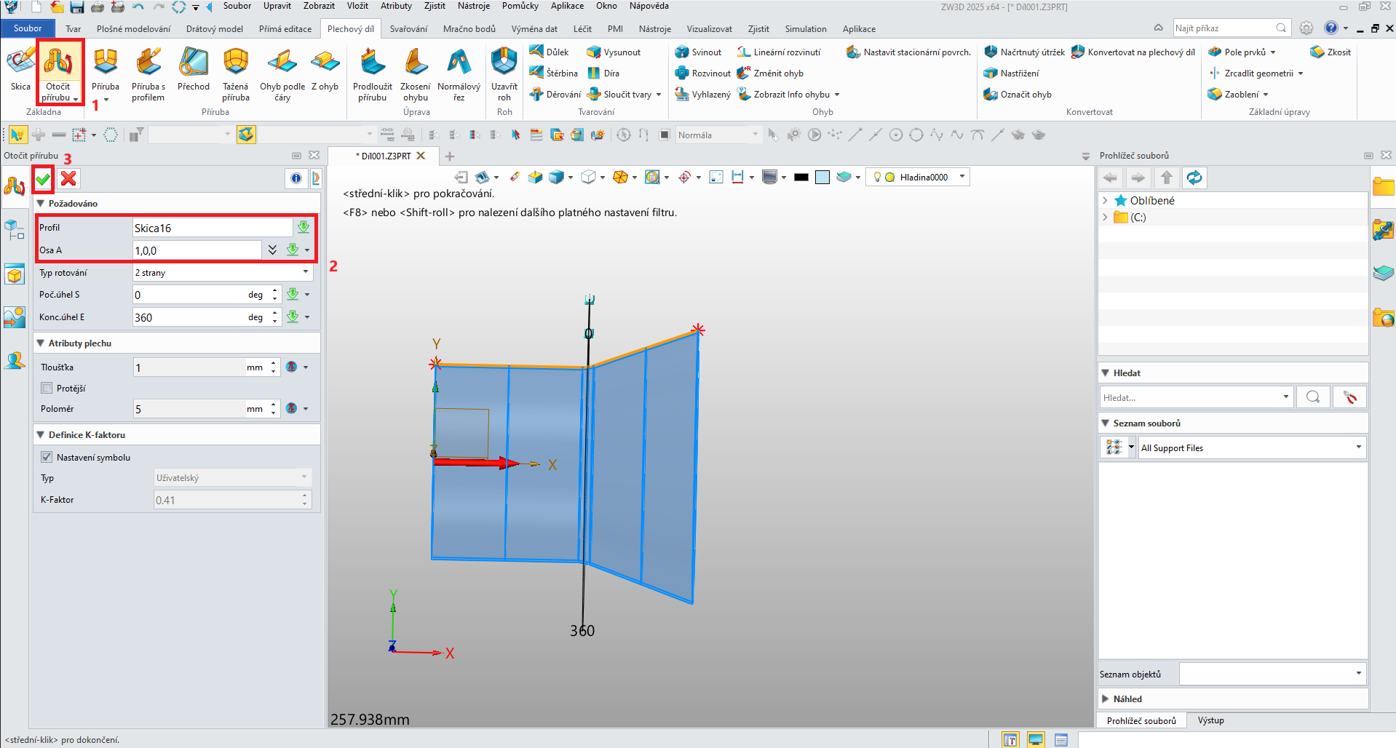Image resolution: width=1396 pixels, height=748 pixels.
Task: Select the Příruba flange tool
Action: tap(106, 71)
